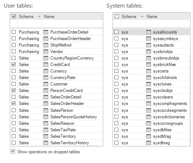Toggle Show operations on dropped tables
193x163 pixels.
coord(13,151)
